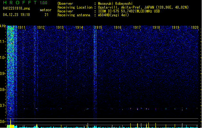202x128 pixels.
Task: Click the 0.9 kHz frequency tick label
Action: [3, 74]
